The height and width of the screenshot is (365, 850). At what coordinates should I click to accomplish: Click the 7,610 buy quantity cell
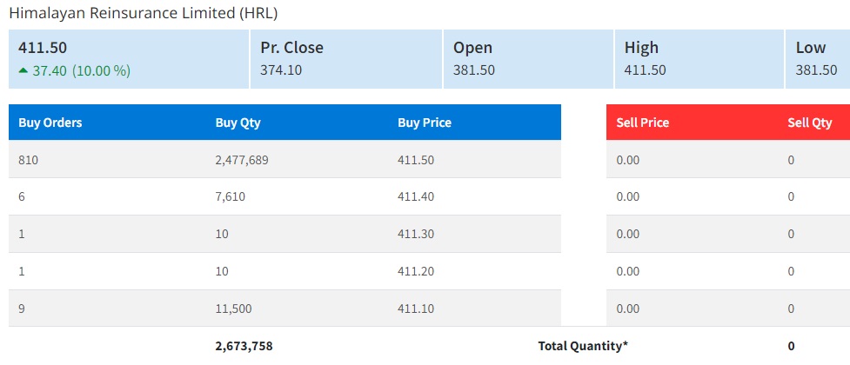(x=231, y=197)
